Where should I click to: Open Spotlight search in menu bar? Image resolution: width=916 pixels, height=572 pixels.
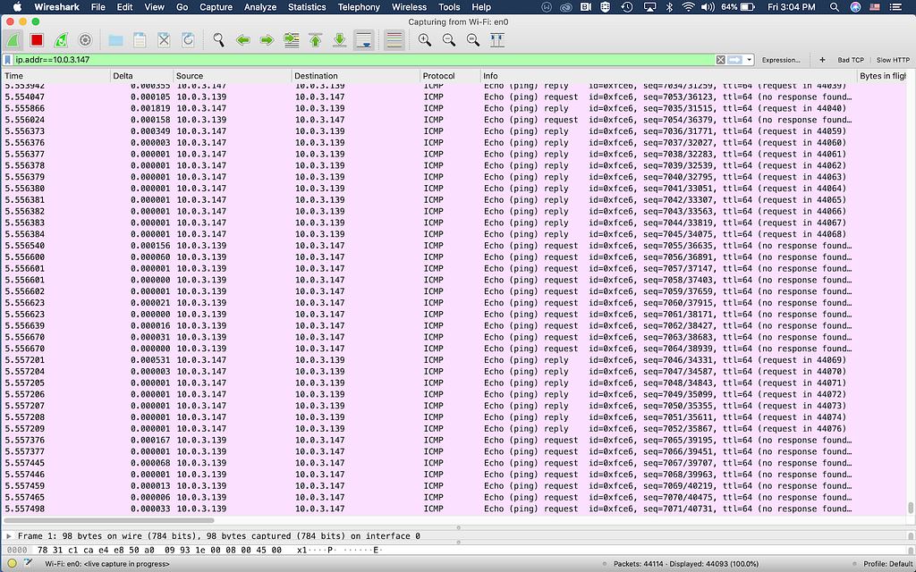(835, 7)
